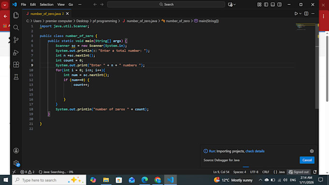
Task: Click the editor minimap
Action: [305, 27]
